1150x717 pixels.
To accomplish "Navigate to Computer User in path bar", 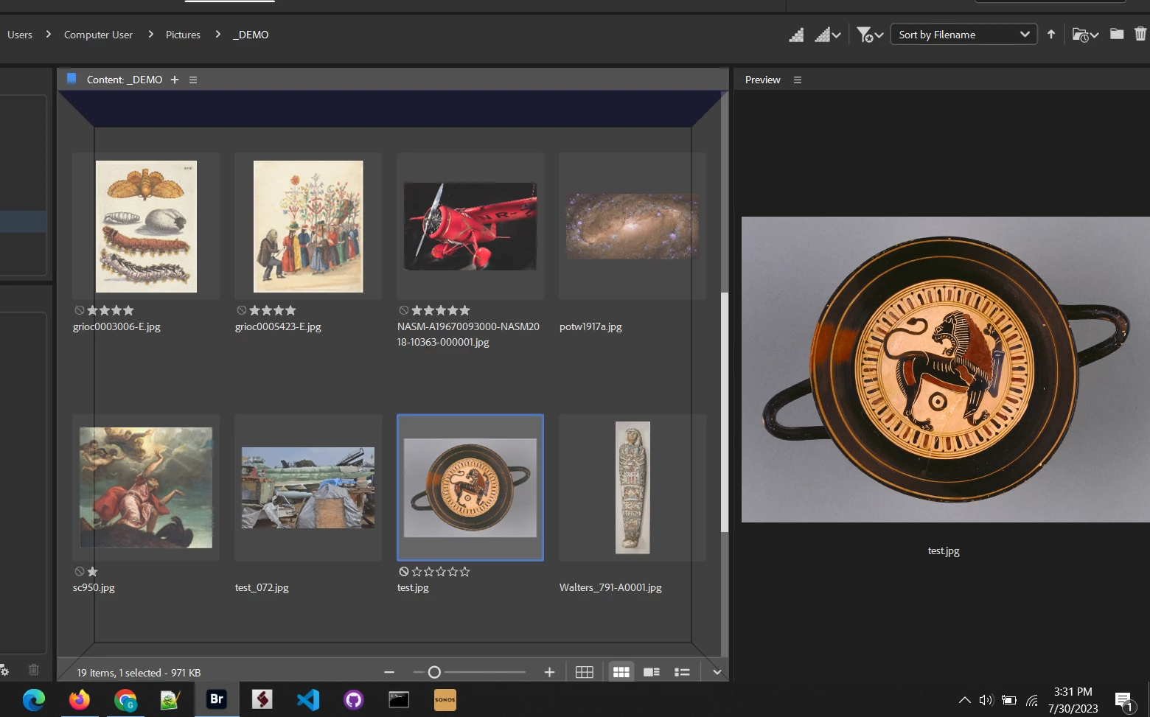I will click(98, 35).
